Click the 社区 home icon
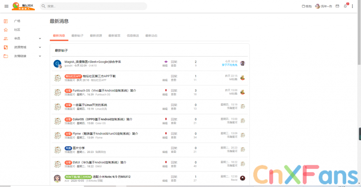361x187 pixels. click(x=6, y=30)
